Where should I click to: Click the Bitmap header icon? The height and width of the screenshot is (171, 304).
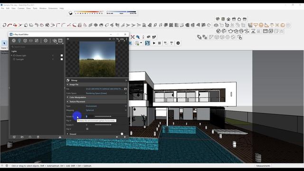68,80
